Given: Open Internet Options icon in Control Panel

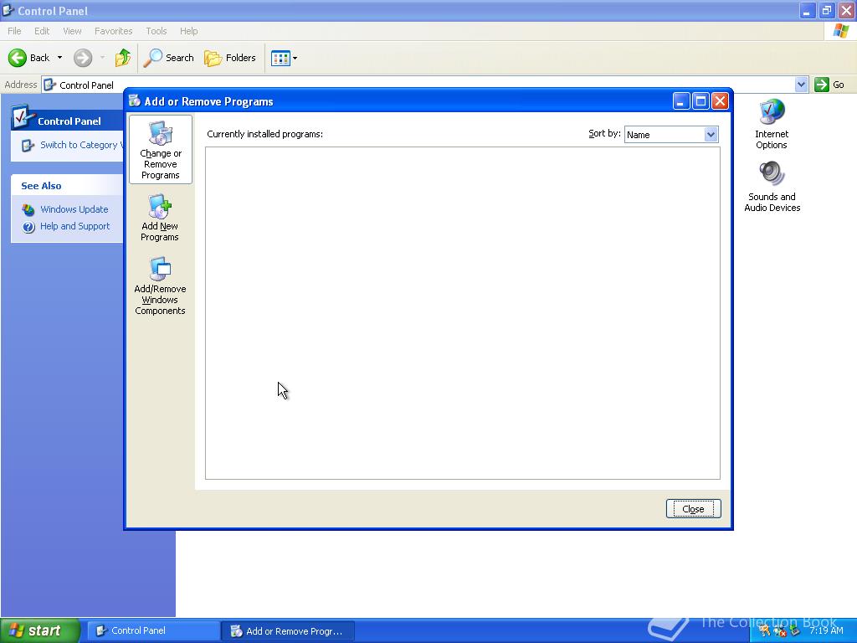Looking at the screenshot, I should click(x=771, y=125).
